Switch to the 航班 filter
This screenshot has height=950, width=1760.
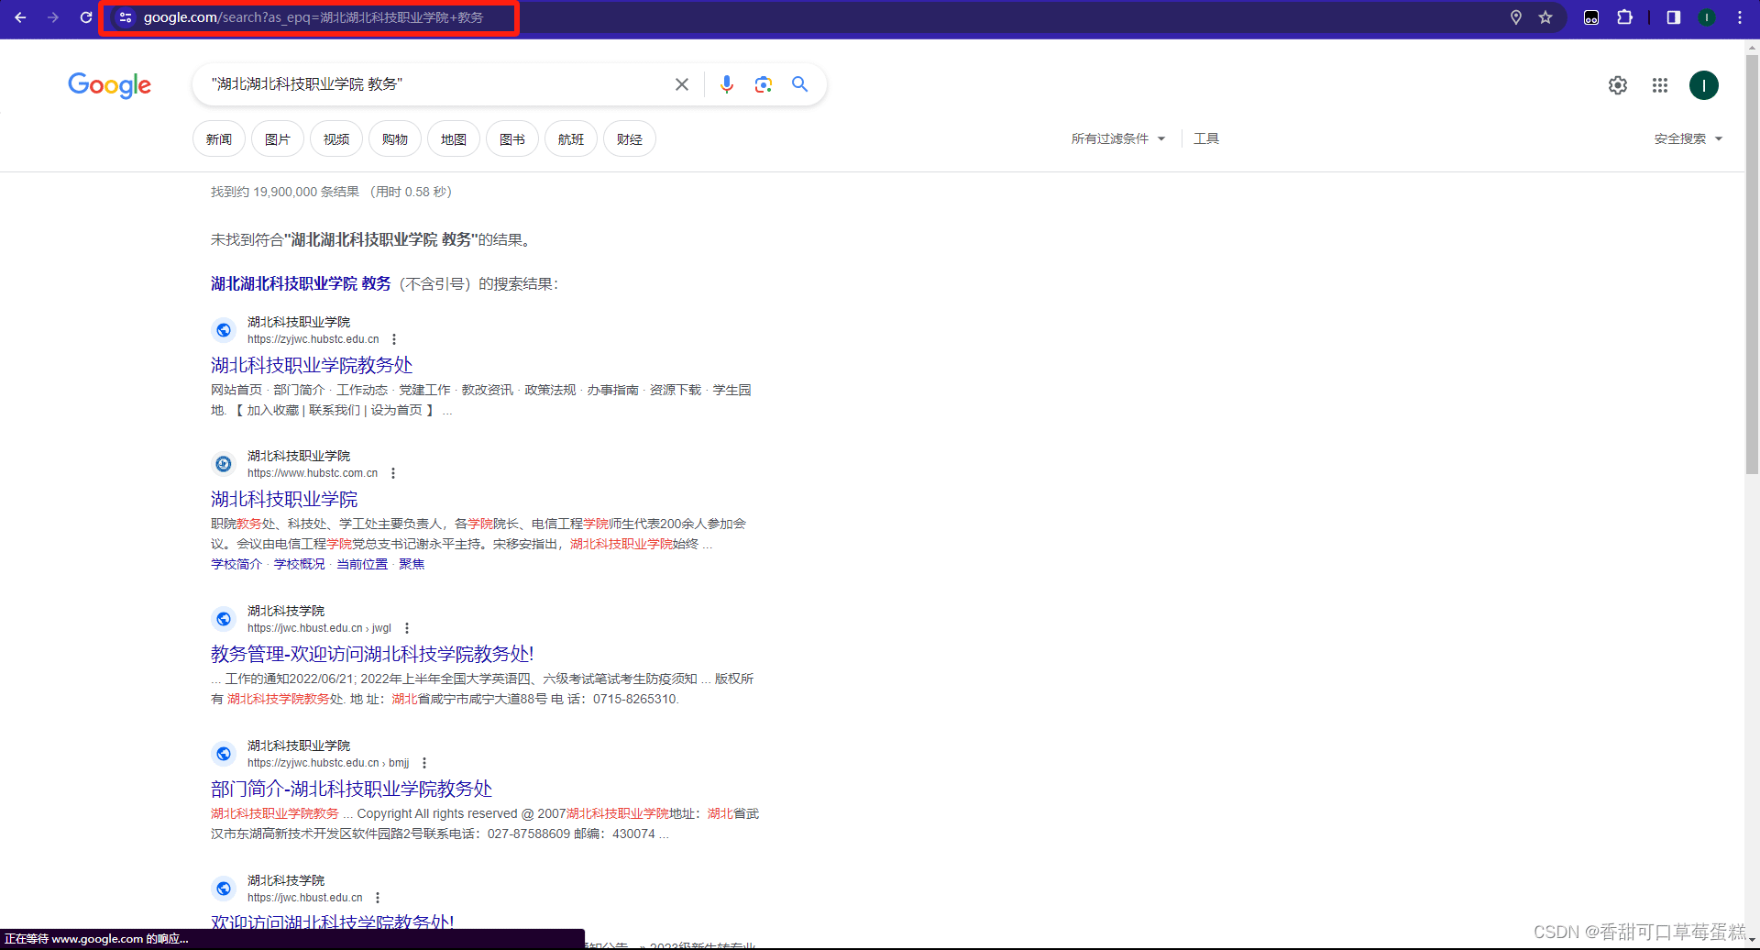pos(571,139)
